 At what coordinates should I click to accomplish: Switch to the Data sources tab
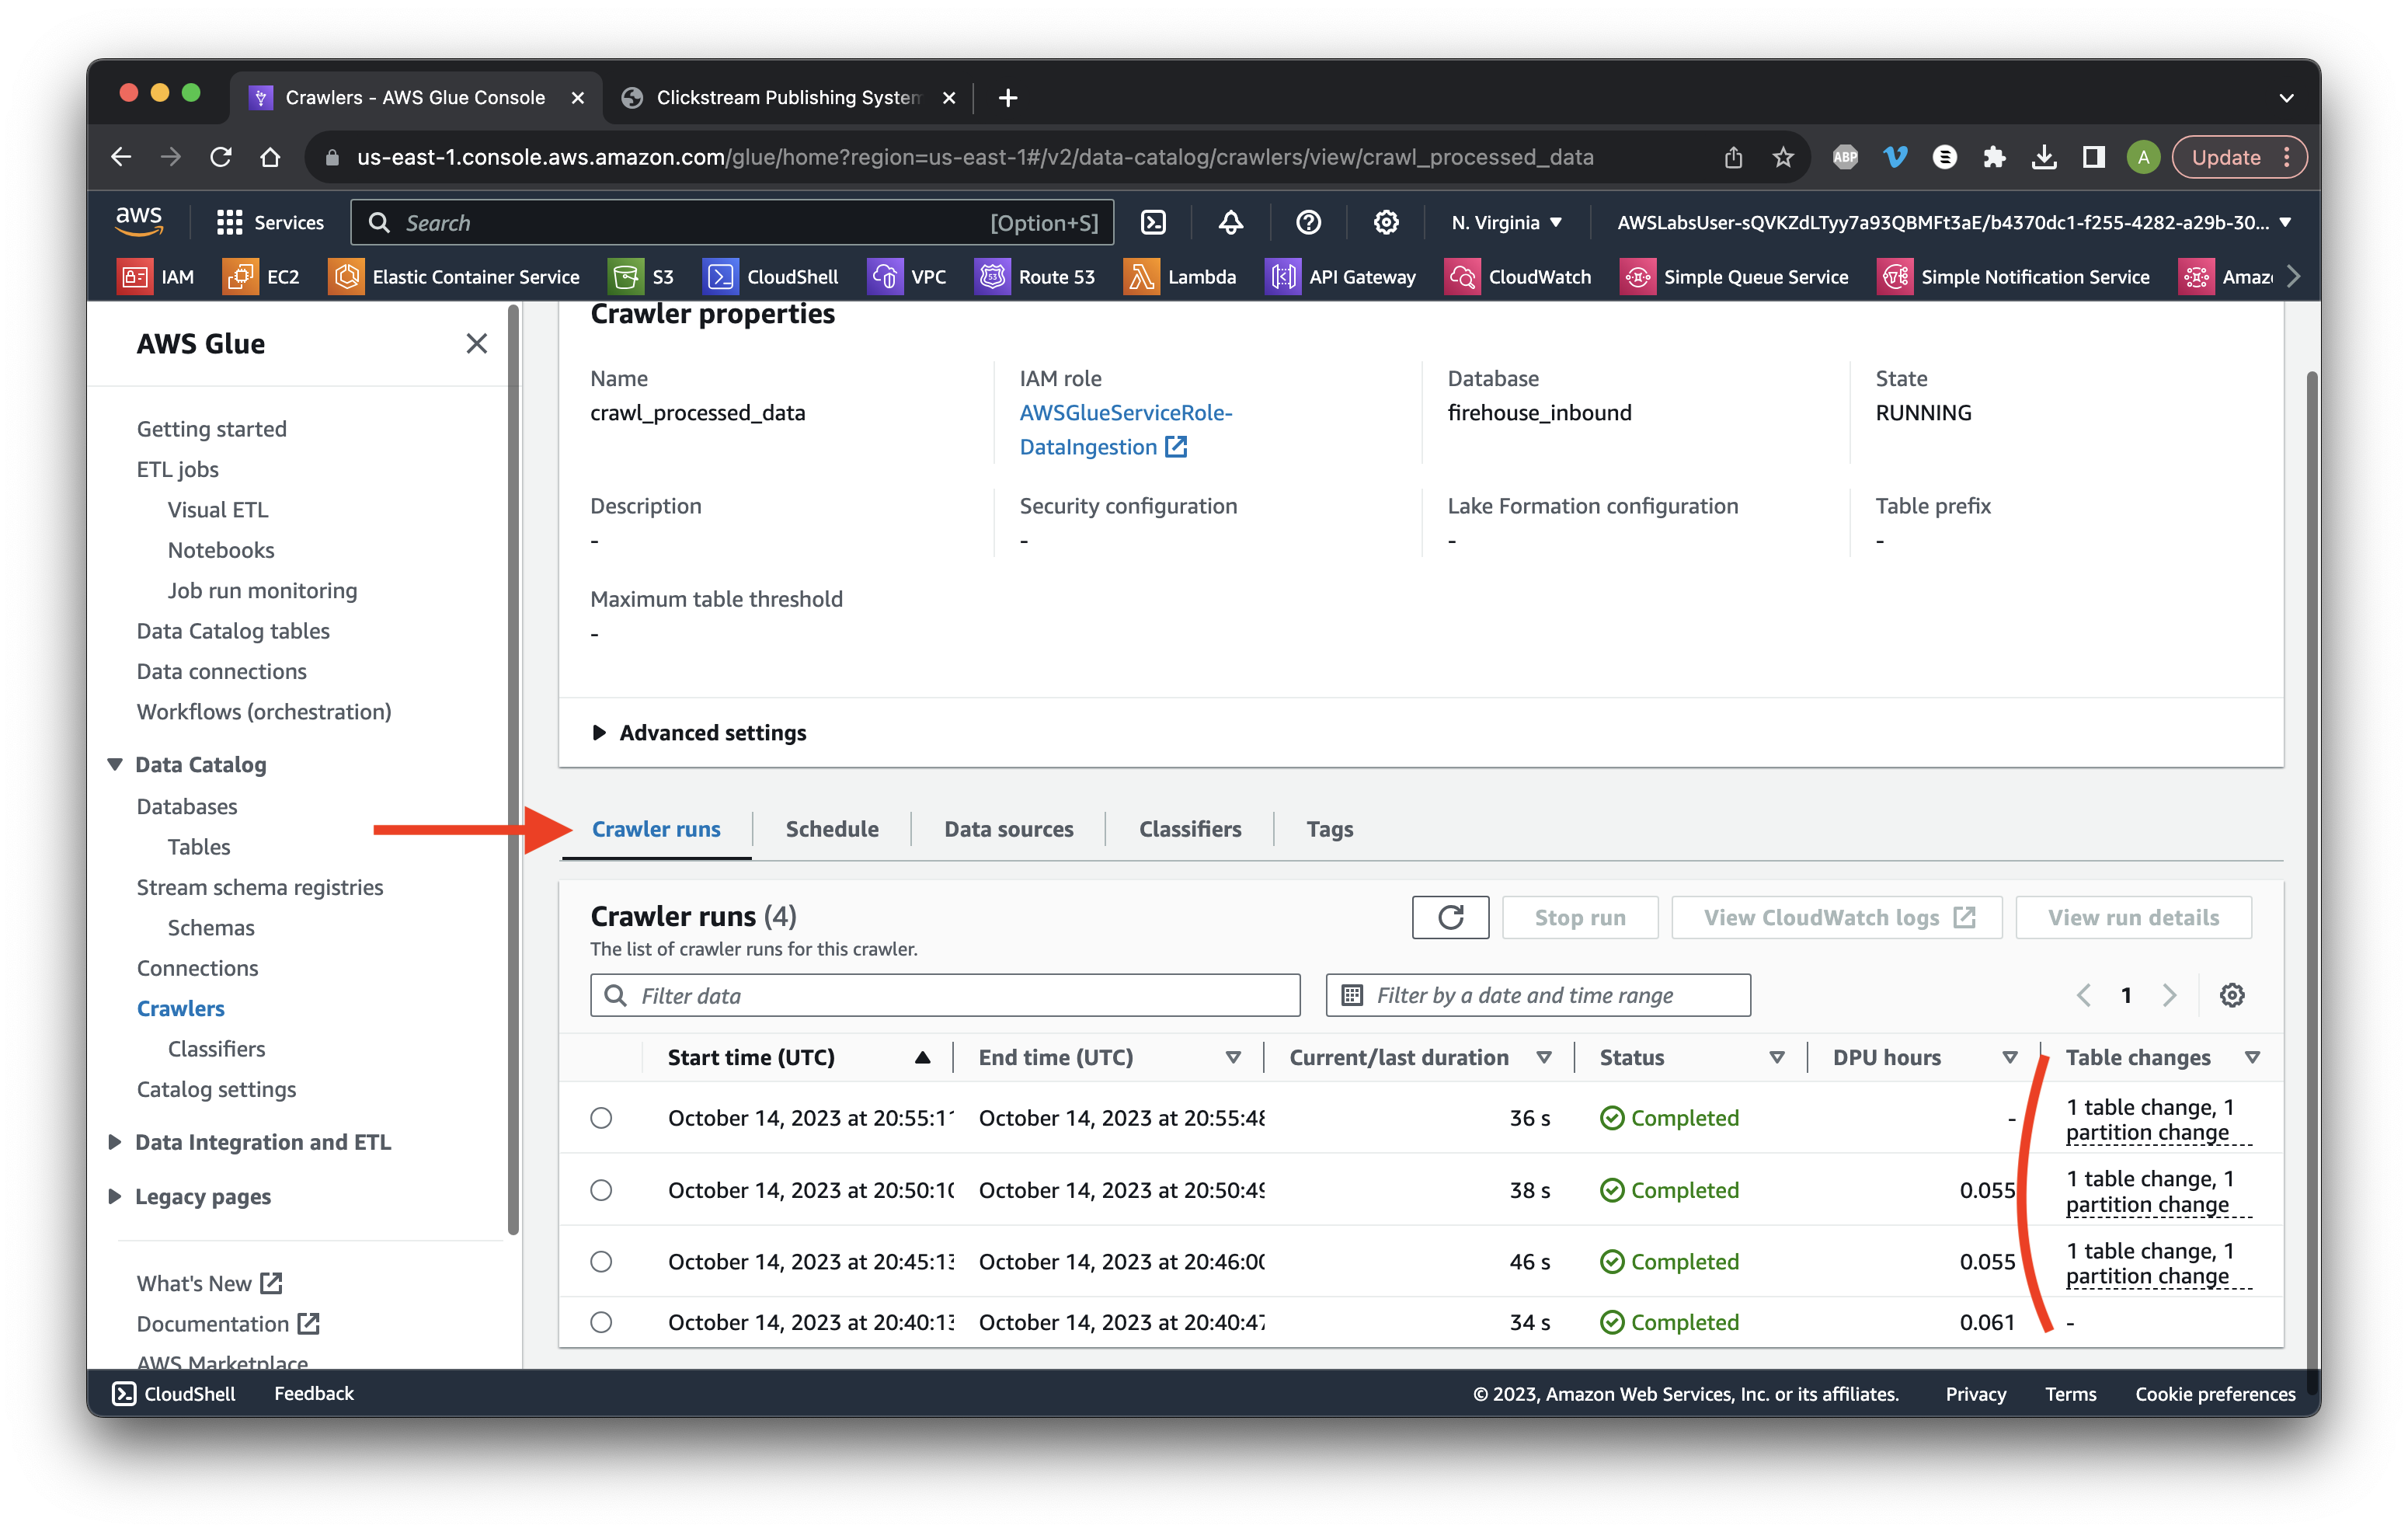(1008, 829)
